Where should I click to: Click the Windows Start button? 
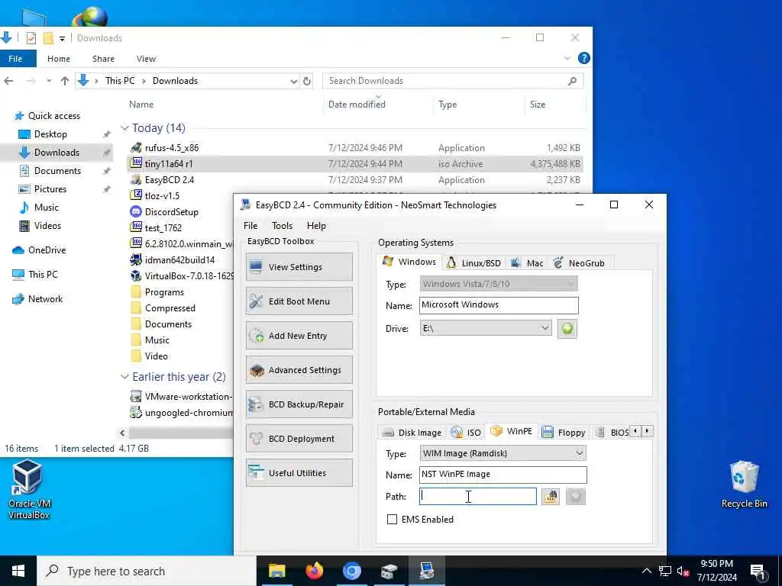point(18,571)
